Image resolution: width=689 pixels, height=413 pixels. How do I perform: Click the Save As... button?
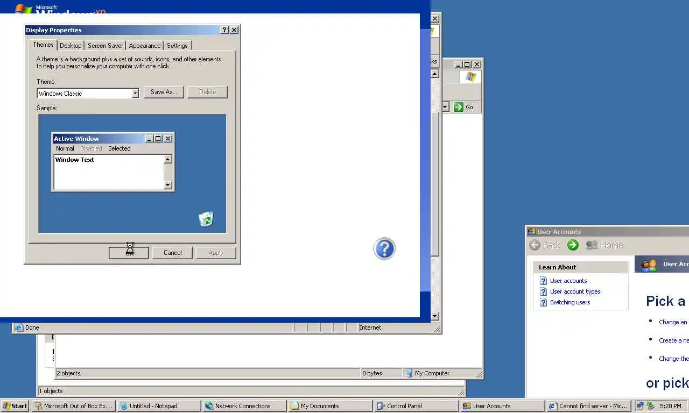tap(164, 92)
